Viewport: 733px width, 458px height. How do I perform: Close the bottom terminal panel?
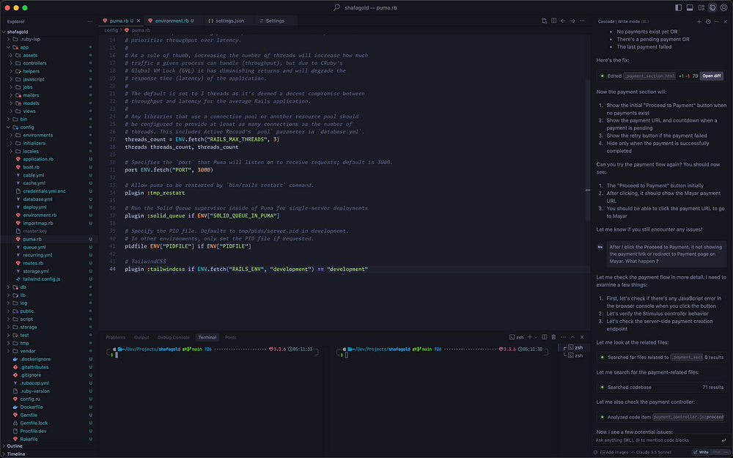coord(582,337)
